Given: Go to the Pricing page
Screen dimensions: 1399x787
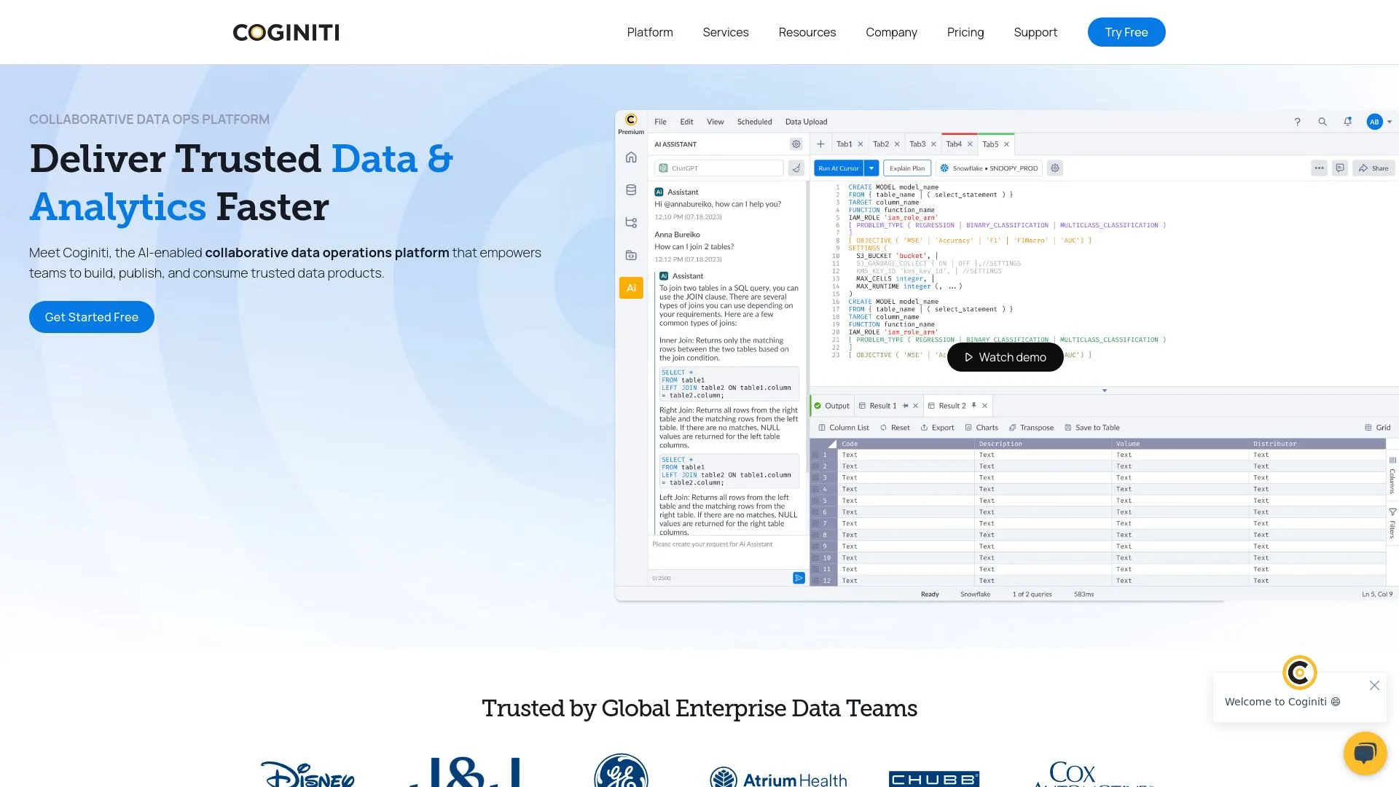Looking at the screenshot, I should pos(965,32).
